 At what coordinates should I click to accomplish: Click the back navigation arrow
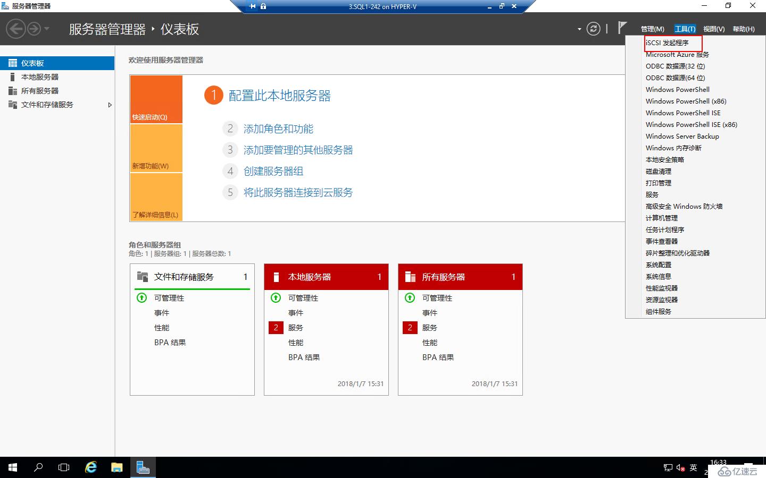(x=16, y=29)
